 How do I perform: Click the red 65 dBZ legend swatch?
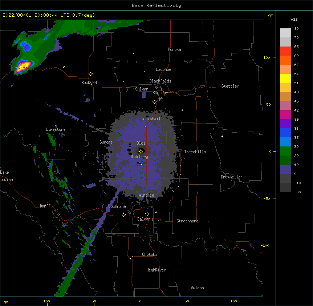[285, 51]
